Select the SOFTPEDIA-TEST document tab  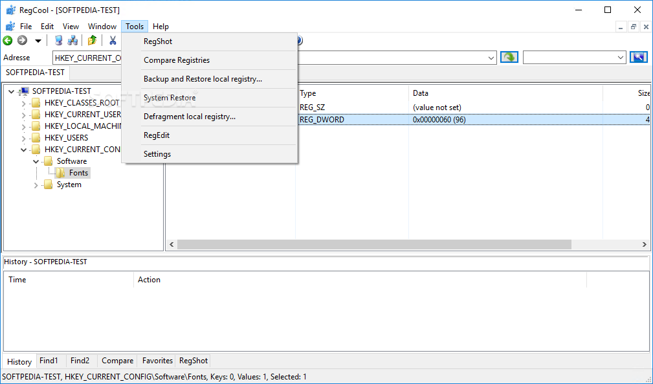point(36,73)
